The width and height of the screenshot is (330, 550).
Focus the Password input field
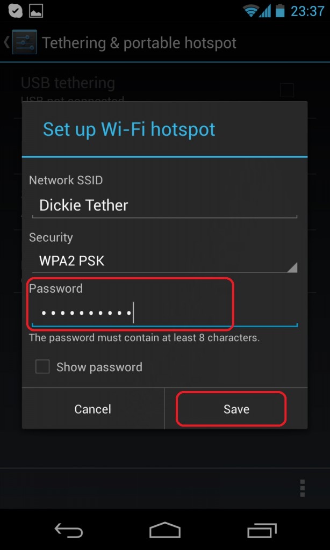click(x=164, y=313)
